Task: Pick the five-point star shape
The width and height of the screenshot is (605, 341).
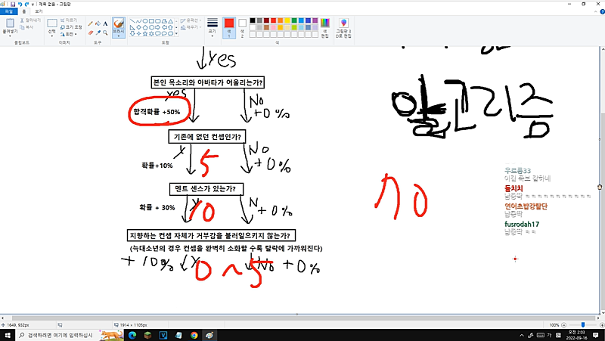Action: pos(145,33)
